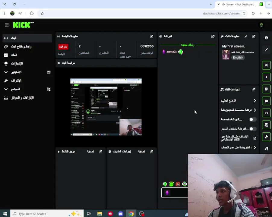Expand the followers-only chat option chevron
Image resolution: width=272 pixels, height=217 pixels.
pyautogui.click(x=255, y=110)
